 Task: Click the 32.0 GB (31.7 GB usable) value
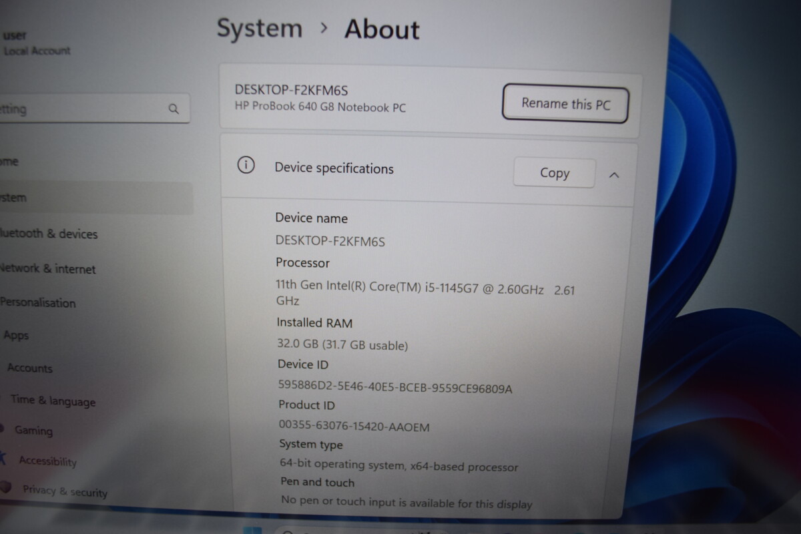coord(342,345)
